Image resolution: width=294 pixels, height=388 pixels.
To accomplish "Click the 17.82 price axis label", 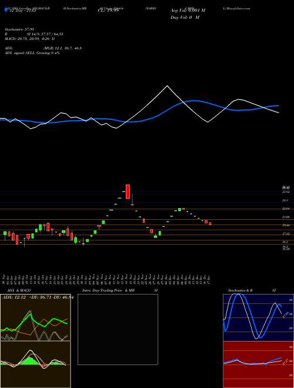I will tap(286, 233).
